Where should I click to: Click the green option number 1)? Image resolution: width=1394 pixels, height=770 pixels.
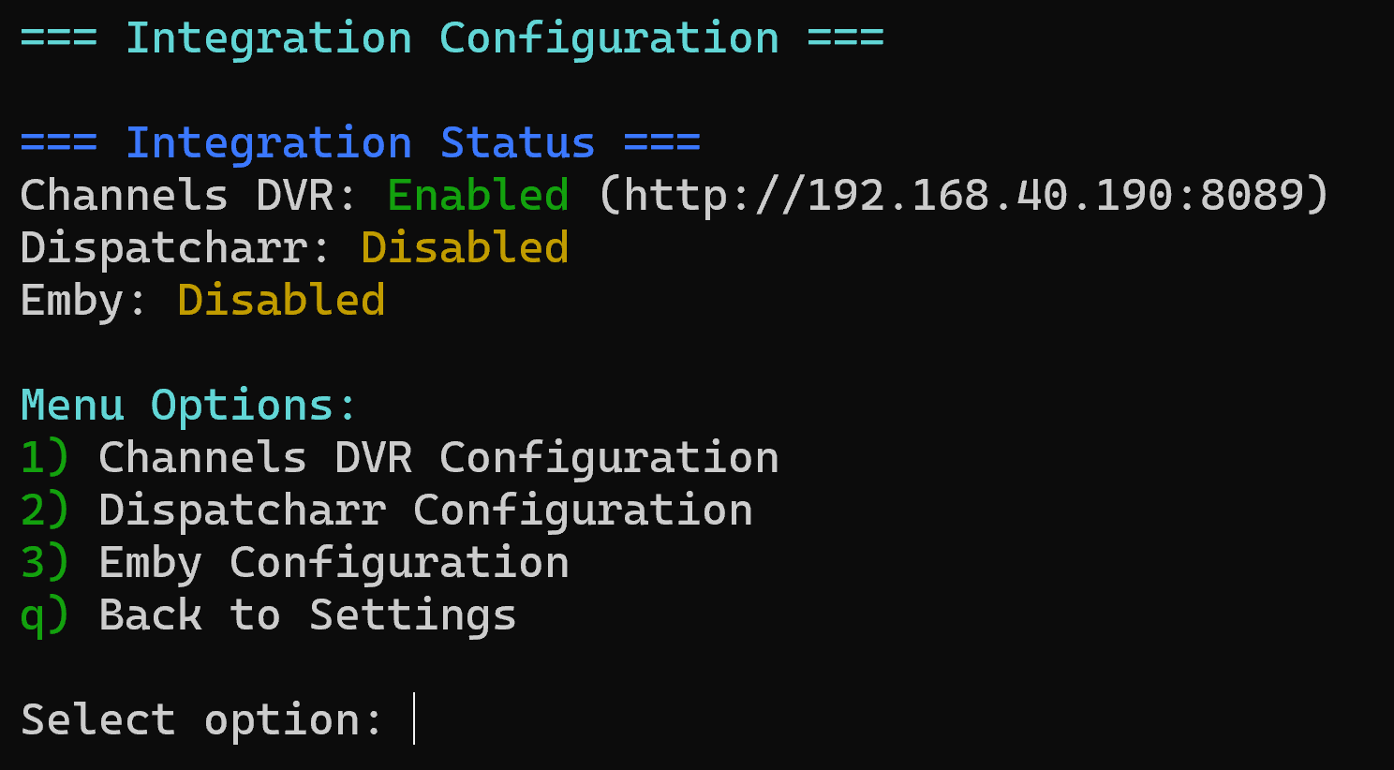pos(45,459)
